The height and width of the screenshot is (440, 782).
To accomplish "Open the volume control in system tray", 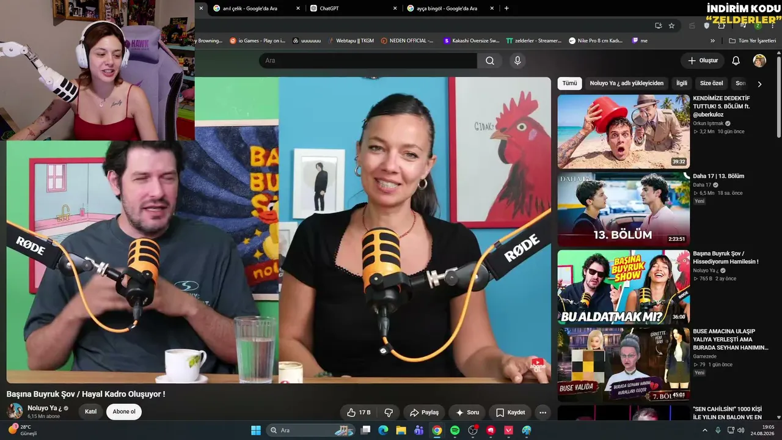I will point(741,430).
